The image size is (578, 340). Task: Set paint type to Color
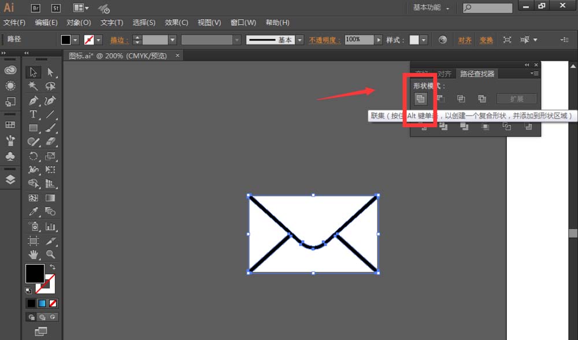(x=31, y=303)
